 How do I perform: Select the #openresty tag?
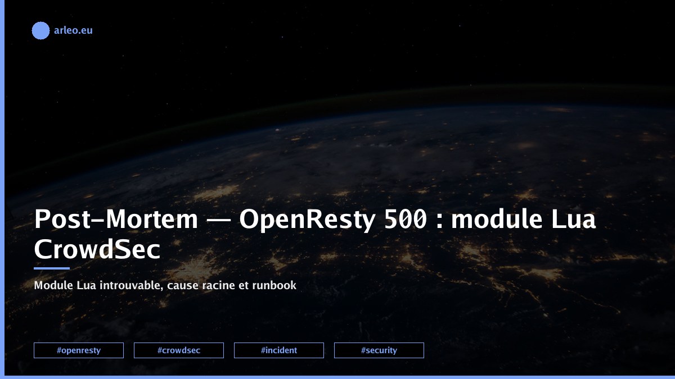click(x=79, y=350)
